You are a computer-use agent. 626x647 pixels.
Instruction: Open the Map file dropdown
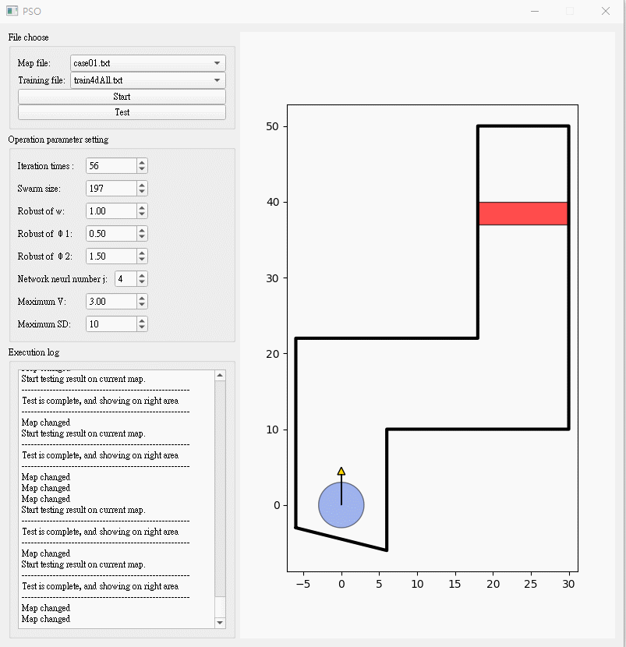click(x=148, y=63)
